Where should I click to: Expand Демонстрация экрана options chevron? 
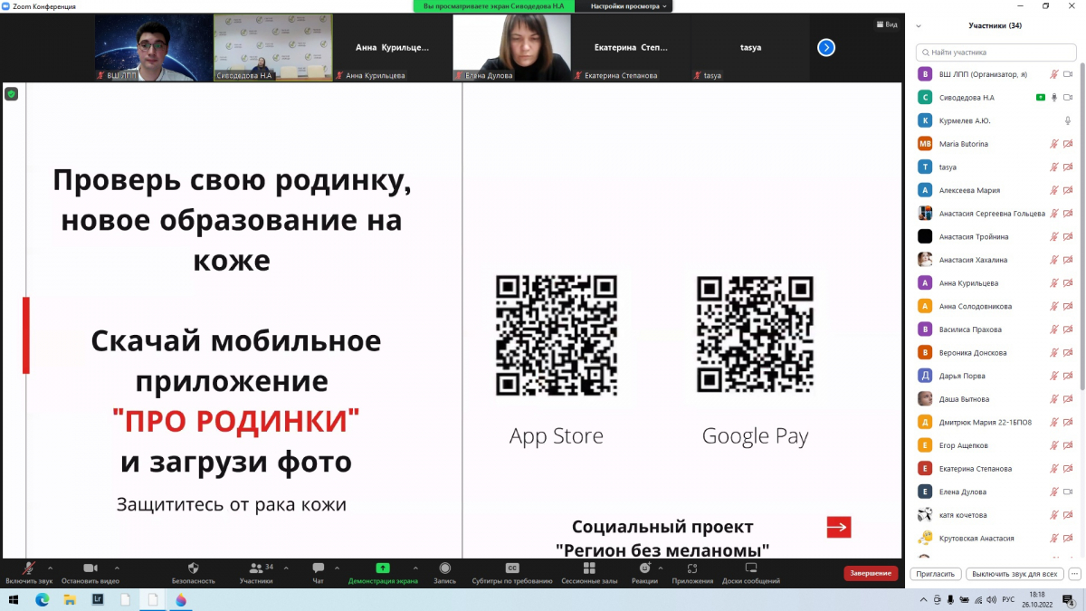click(x=414, y=568)
